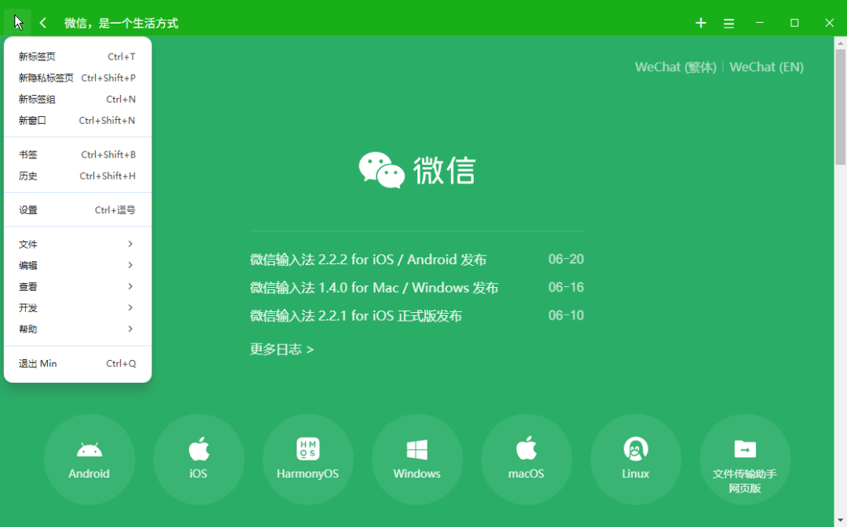Open the hamburger tab list icon
The image size is (847, 527).
click(729, 24)
